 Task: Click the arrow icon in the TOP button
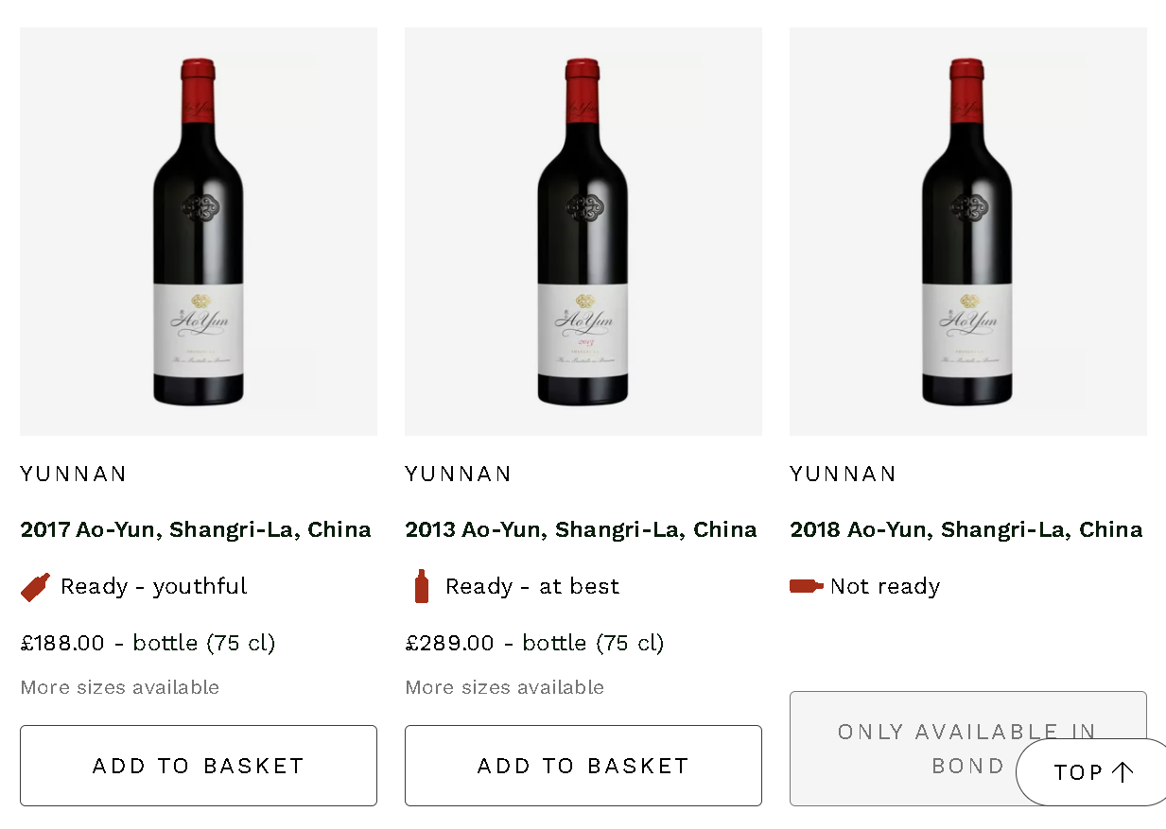click(x=1122, y=772)
